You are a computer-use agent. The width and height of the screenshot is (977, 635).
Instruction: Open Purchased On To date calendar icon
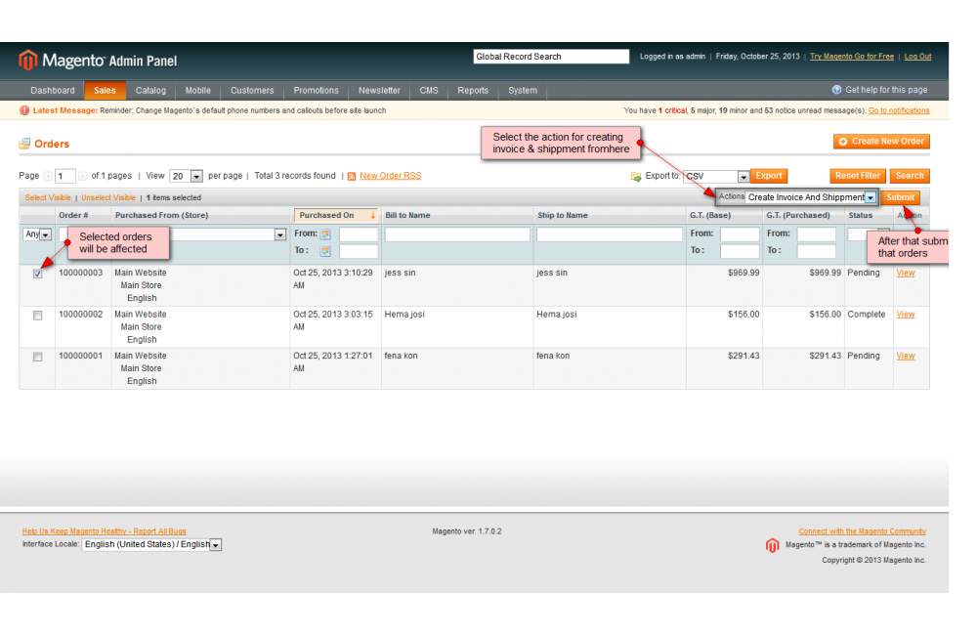pos(325,251)
